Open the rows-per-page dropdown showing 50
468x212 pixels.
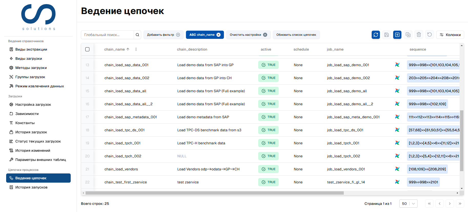pyautogui.click(x=408, y=204)
